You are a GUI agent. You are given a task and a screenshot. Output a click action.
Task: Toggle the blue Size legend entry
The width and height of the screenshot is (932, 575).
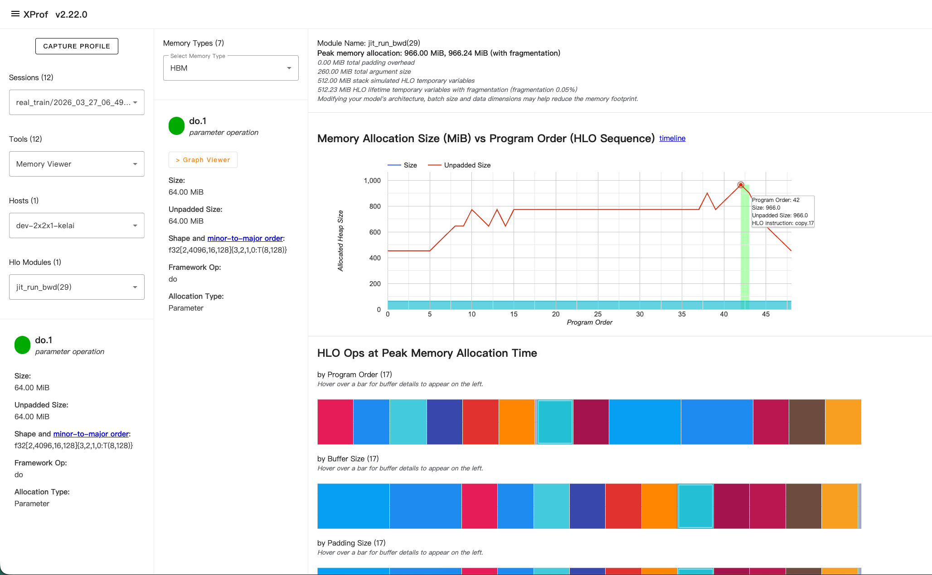pos(403,165)
